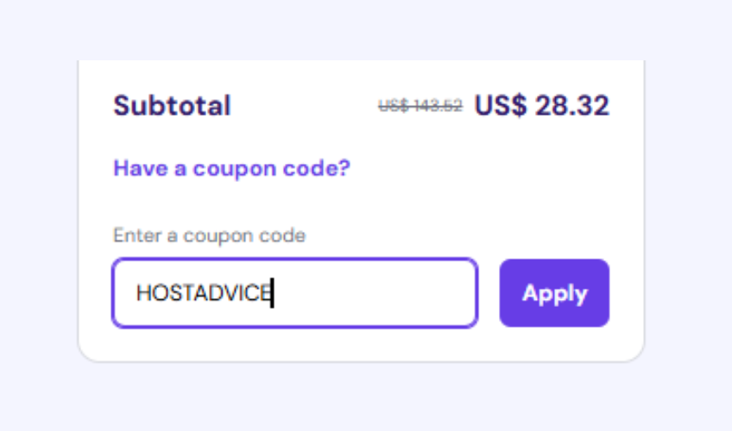
Task: Click the purple "Have a coupon code?" text
Action: pyautogui.click(x=231, y=168)
